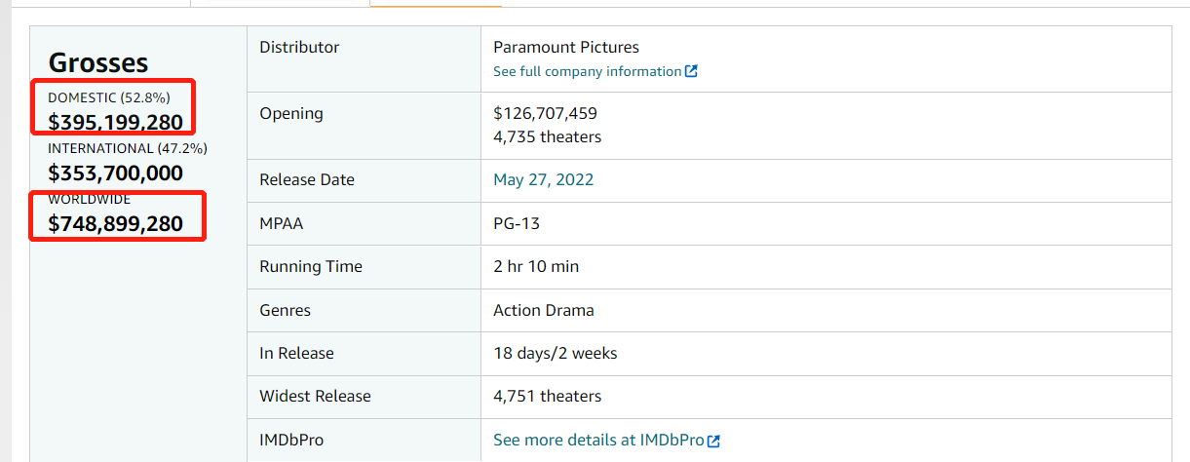Select the Action Drama genres value
Viewport: 1190px width, 462px height.
click(543, 310)
